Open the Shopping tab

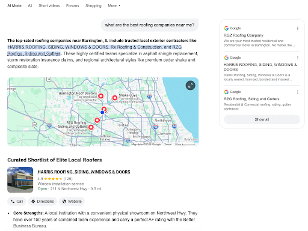click(x=93, y=6)
